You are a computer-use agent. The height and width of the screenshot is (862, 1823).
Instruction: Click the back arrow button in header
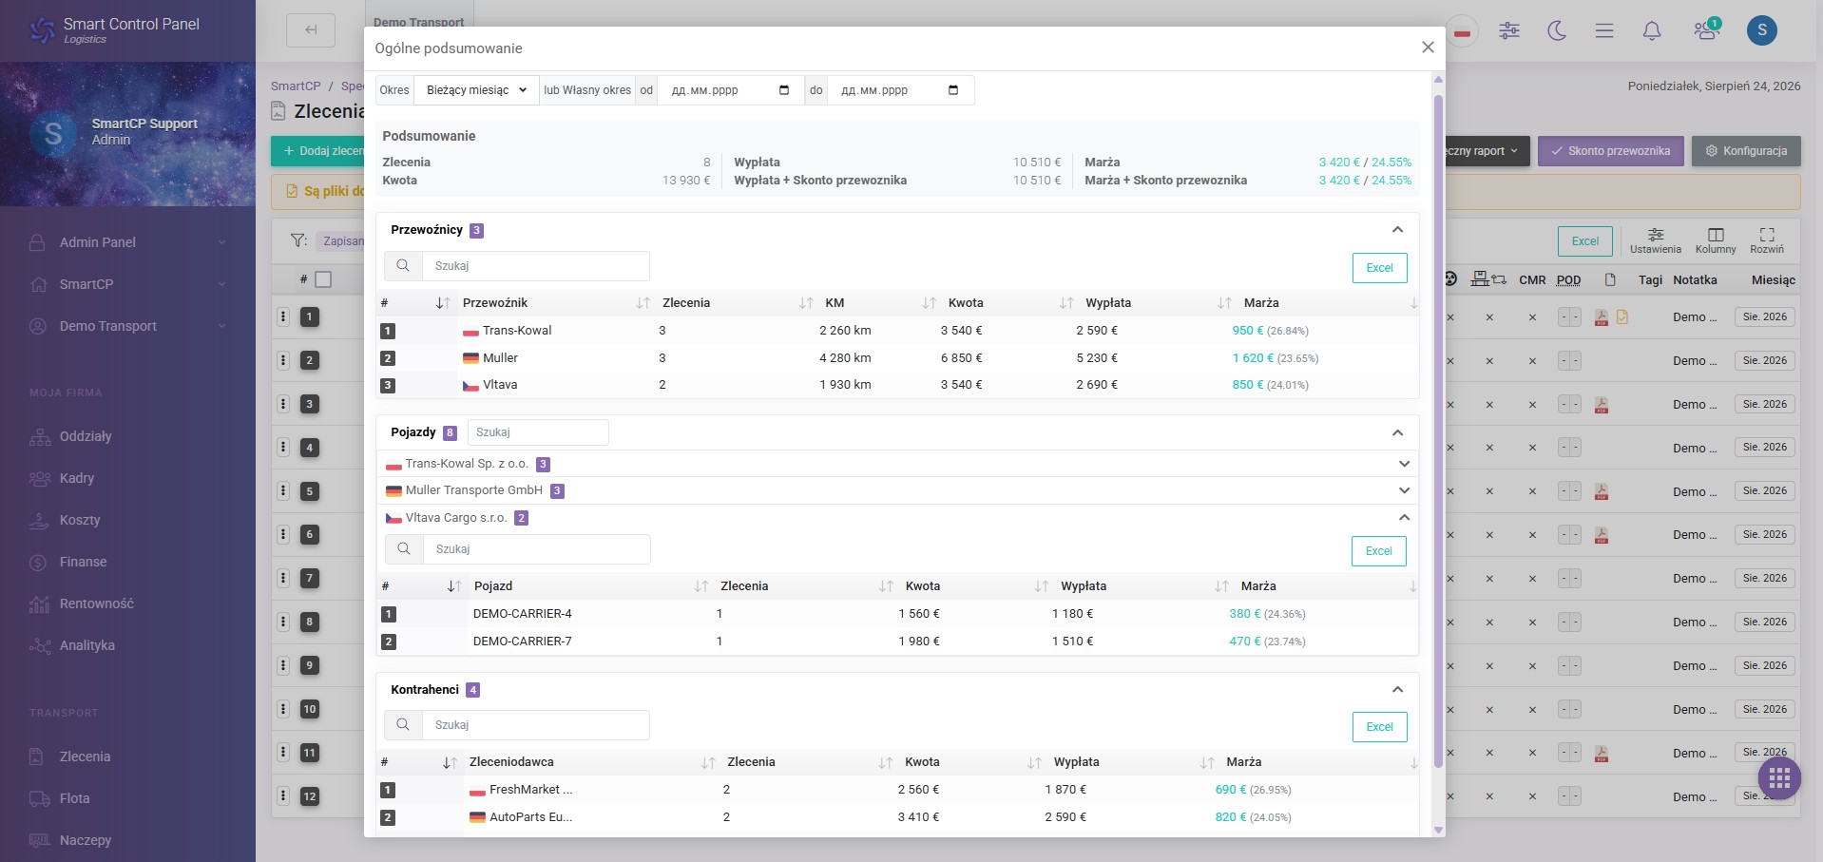click(x=311, y=30)
